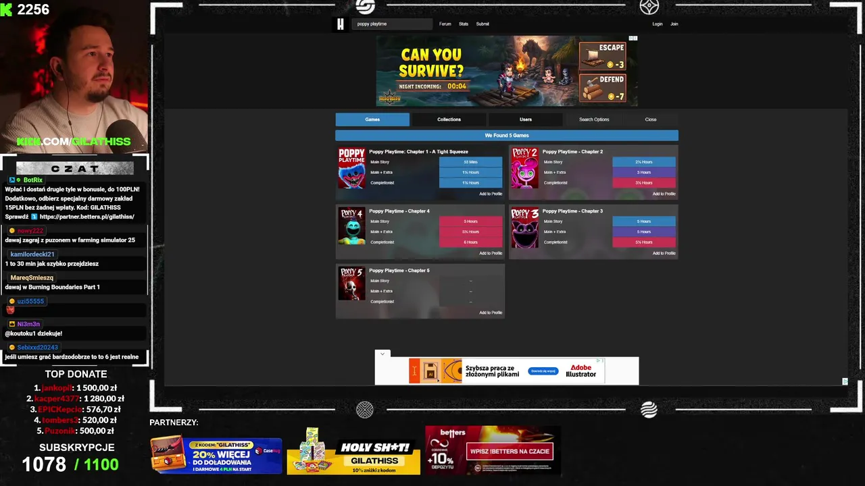Go to the Join link

coord(674,24)
